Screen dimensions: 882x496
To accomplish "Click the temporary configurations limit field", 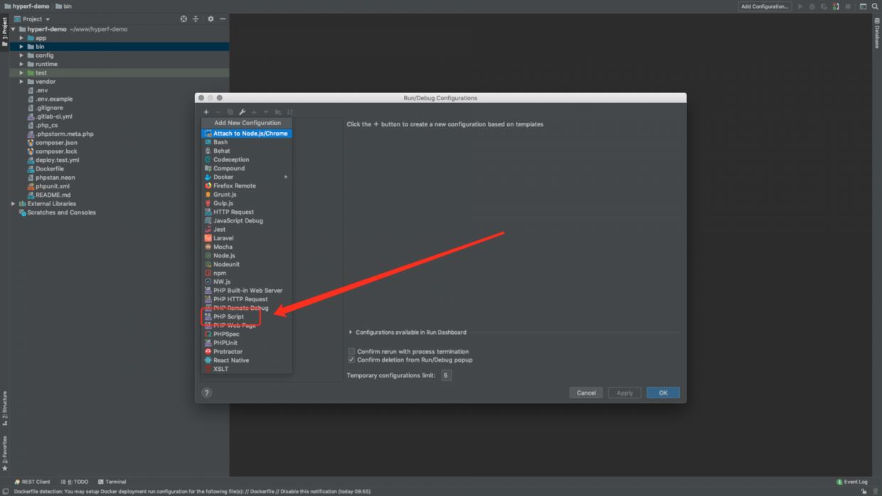I will (x=446, y=375).
